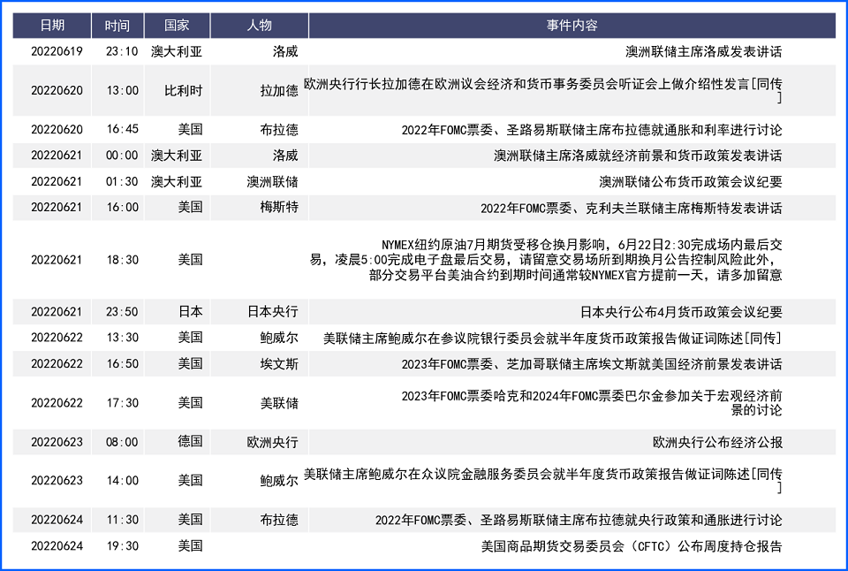Click the person cell 日本央行

point(273,312)
